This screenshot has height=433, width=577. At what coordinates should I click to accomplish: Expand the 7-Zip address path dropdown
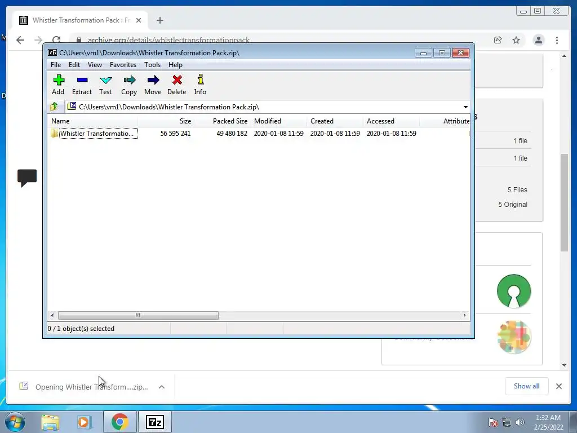[465, 107]
